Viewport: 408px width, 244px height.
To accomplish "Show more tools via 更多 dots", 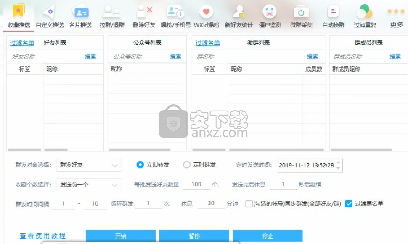I will pos(396,11).
